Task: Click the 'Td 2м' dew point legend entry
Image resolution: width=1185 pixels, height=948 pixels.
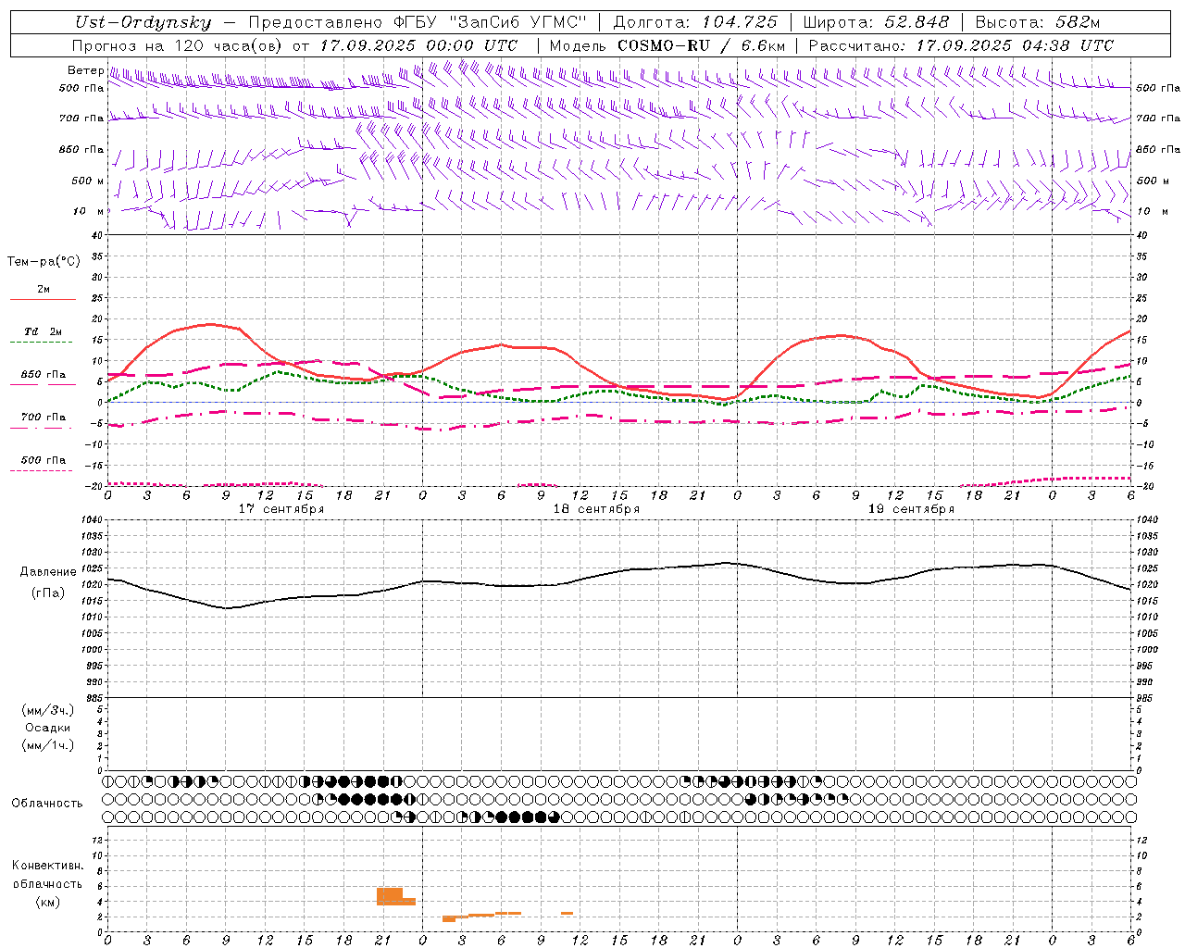Action: (44, 331)
